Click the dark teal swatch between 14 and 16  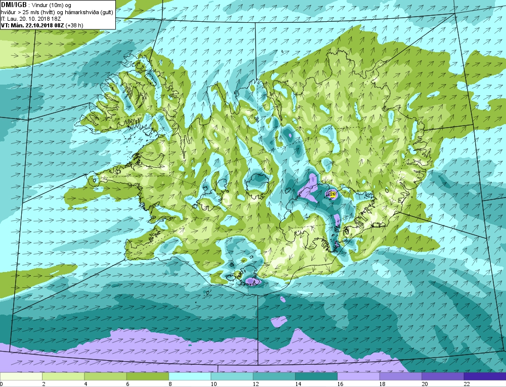[316, 376]
